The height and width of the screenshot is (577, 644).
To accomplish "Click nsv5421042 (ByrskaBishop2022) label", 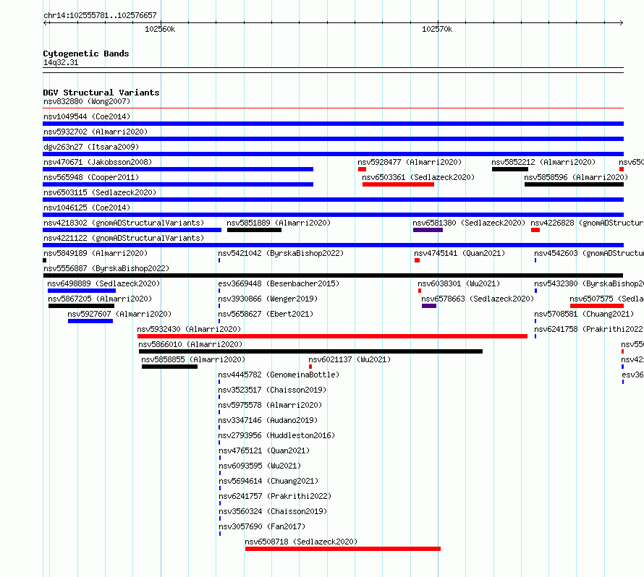I will point(281,253).
